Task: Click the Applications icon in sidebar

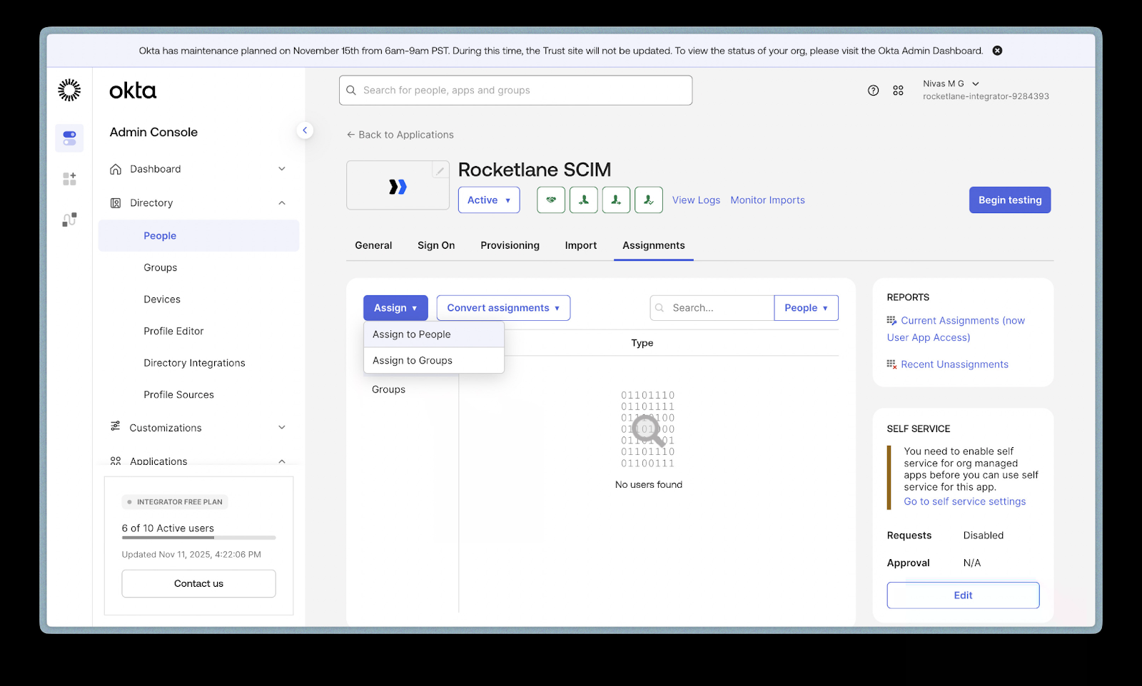Action: click(x=116, y=461)
